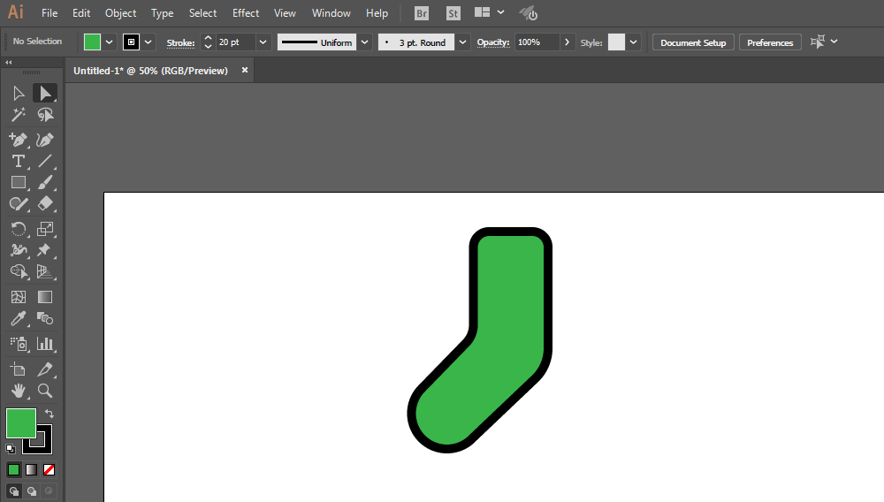The image size is (884, 502).
Task: Open the Type menu
Action: [163, 13]
